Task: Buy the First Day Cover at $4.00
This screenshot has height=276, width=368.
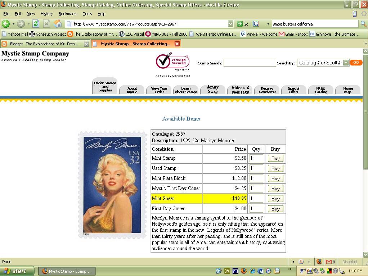Action: 275,209
